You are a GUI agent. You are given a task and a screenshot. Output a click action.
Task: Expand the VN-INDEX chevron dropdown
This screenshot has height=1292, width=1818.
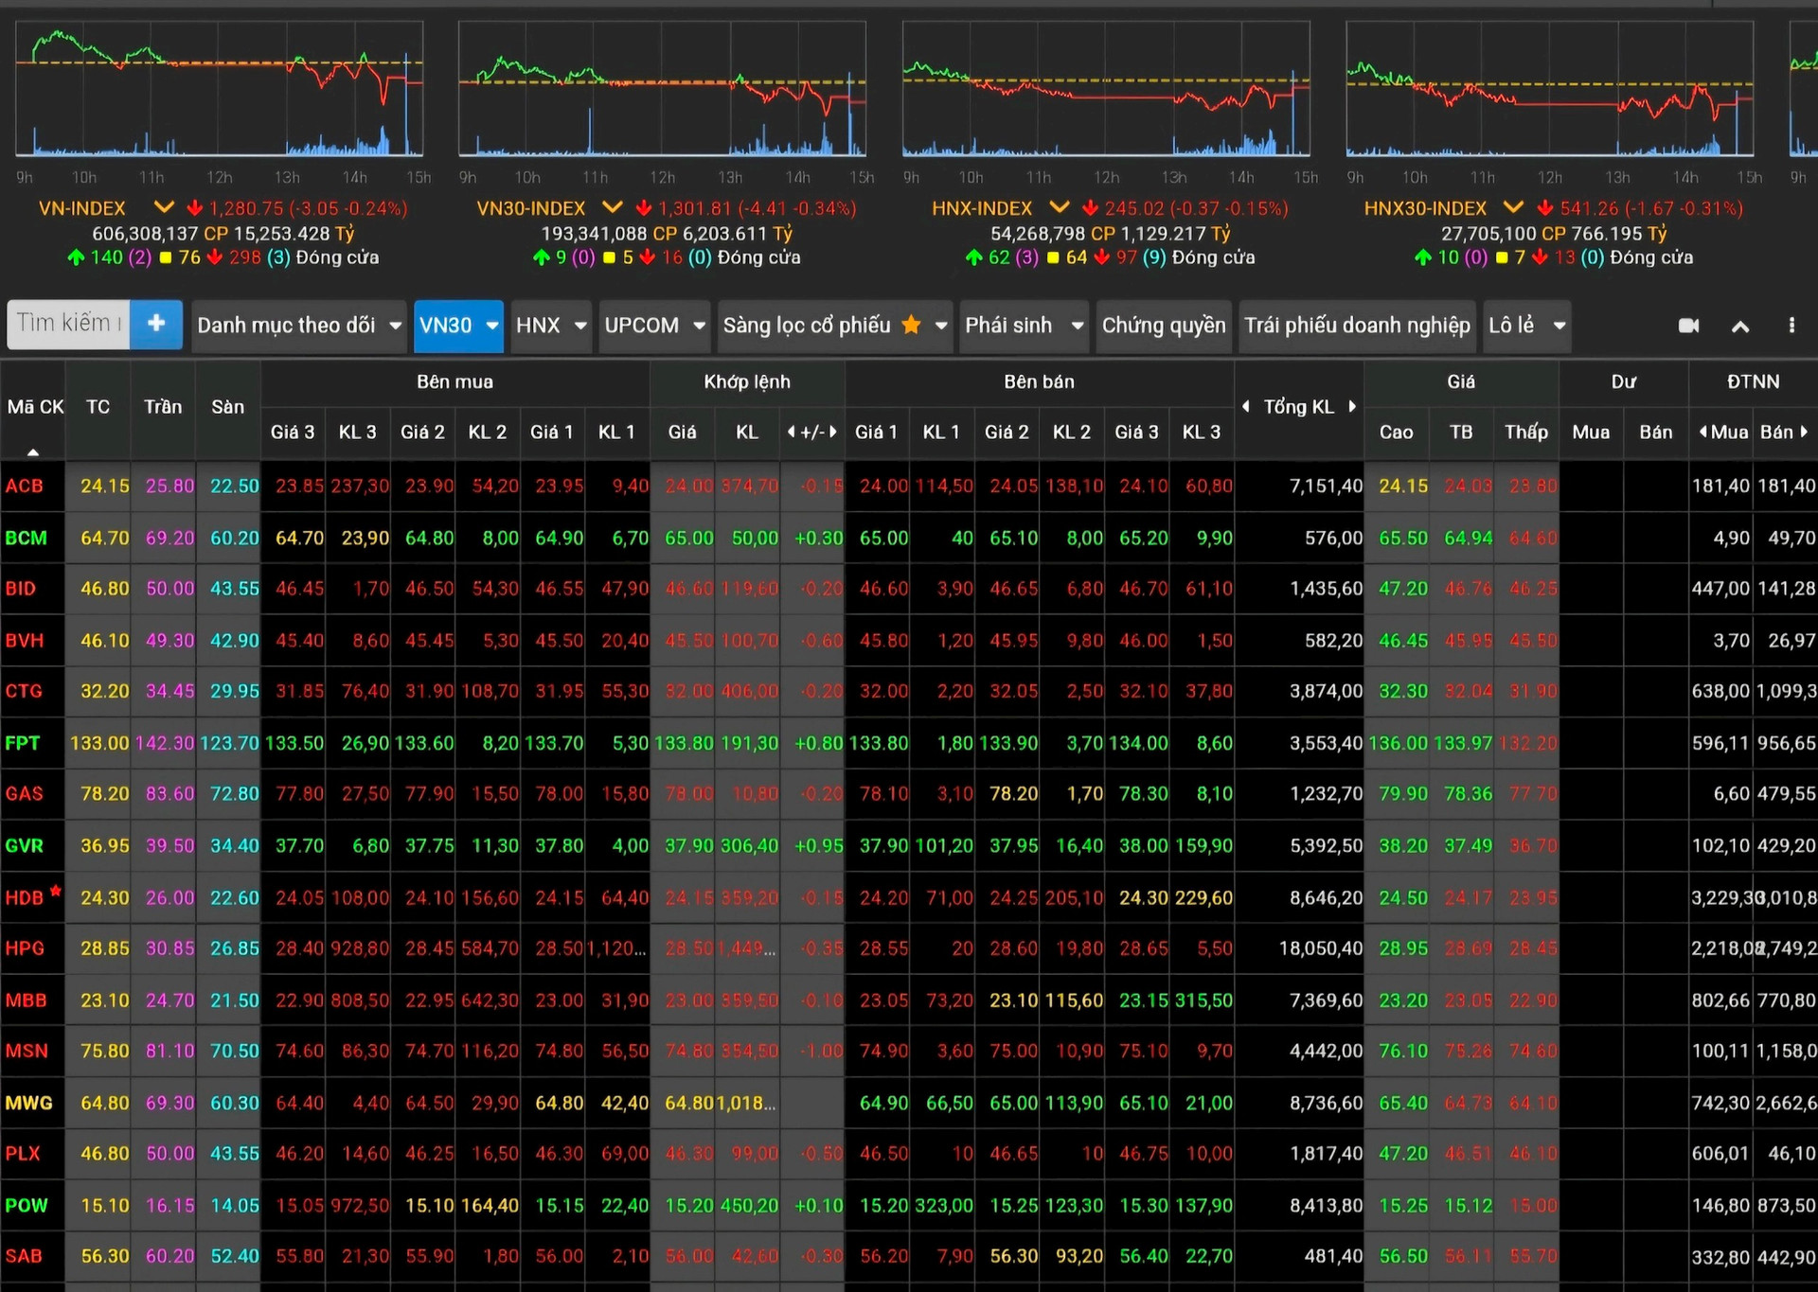[164, 206]
